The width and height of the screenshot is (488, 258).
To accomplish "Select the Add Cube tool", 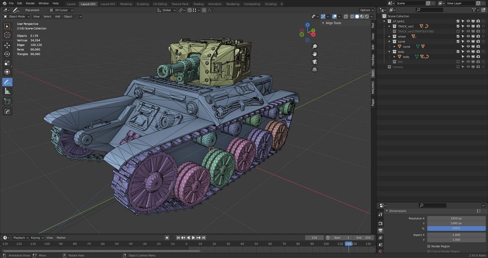I will tap(7, 101).
